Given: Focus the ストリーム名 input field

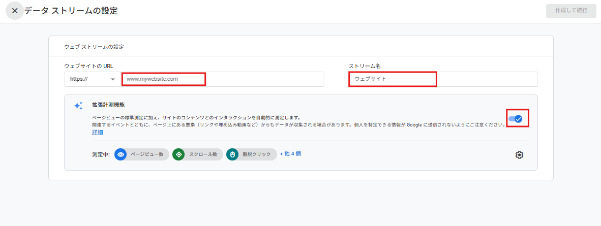Looking at the screenshot, I should [x=443, y=79].
